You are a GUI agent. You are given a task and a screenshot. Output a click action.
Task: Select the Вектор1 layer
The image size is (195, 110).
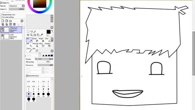tap(11, 30)
